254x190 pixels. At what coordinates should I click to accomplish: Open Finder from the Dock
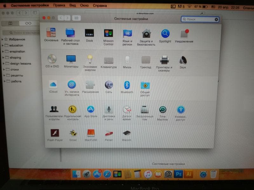tap(76, 174)
